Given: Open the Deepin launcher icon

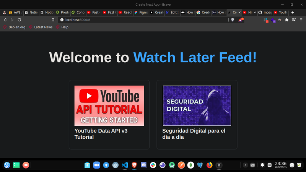Looking at the screenshot, I should [x=7, y=165].
